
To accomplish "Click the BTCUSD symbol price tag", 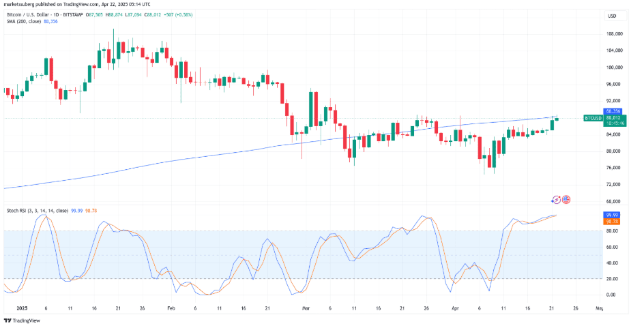I will click(x=591, y=118).
